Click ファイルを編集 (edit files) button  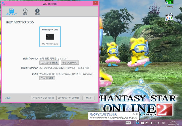(47, 78)
